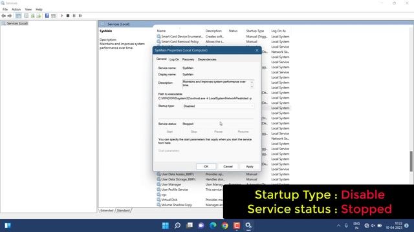Click the Resume button under Service status

[243, 131]
